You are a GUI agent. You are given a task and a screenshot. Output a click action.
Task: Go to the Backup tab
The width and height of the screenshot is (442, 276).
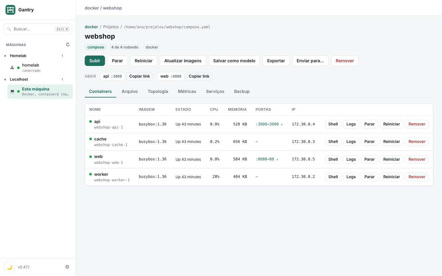pyautogui.click(x=242, y=91)
